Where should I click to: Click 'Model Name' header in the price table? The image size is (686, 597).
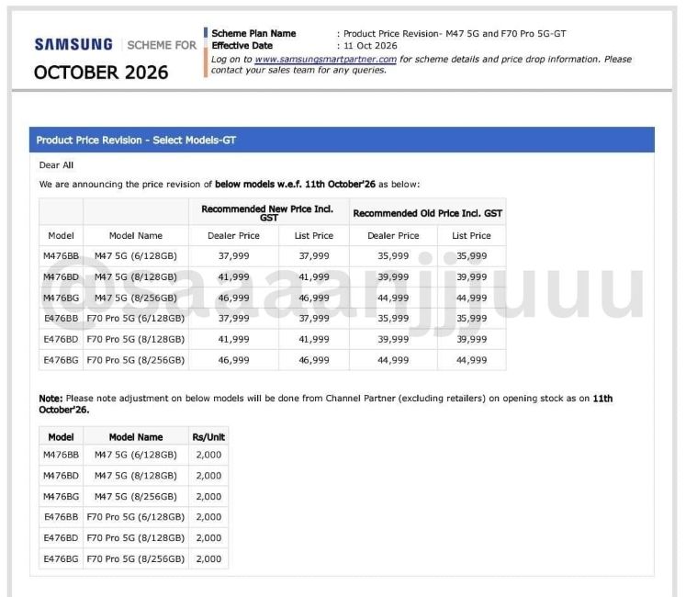point(136,235)
